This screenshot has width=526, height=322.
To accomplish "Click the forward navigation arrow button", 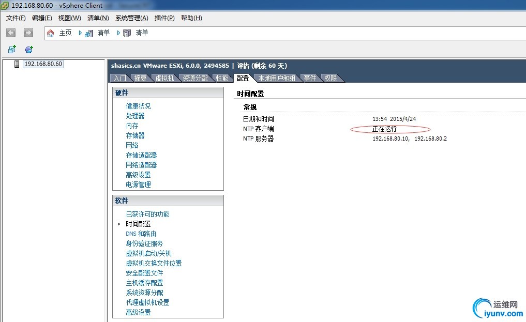I will click(28, 33).
